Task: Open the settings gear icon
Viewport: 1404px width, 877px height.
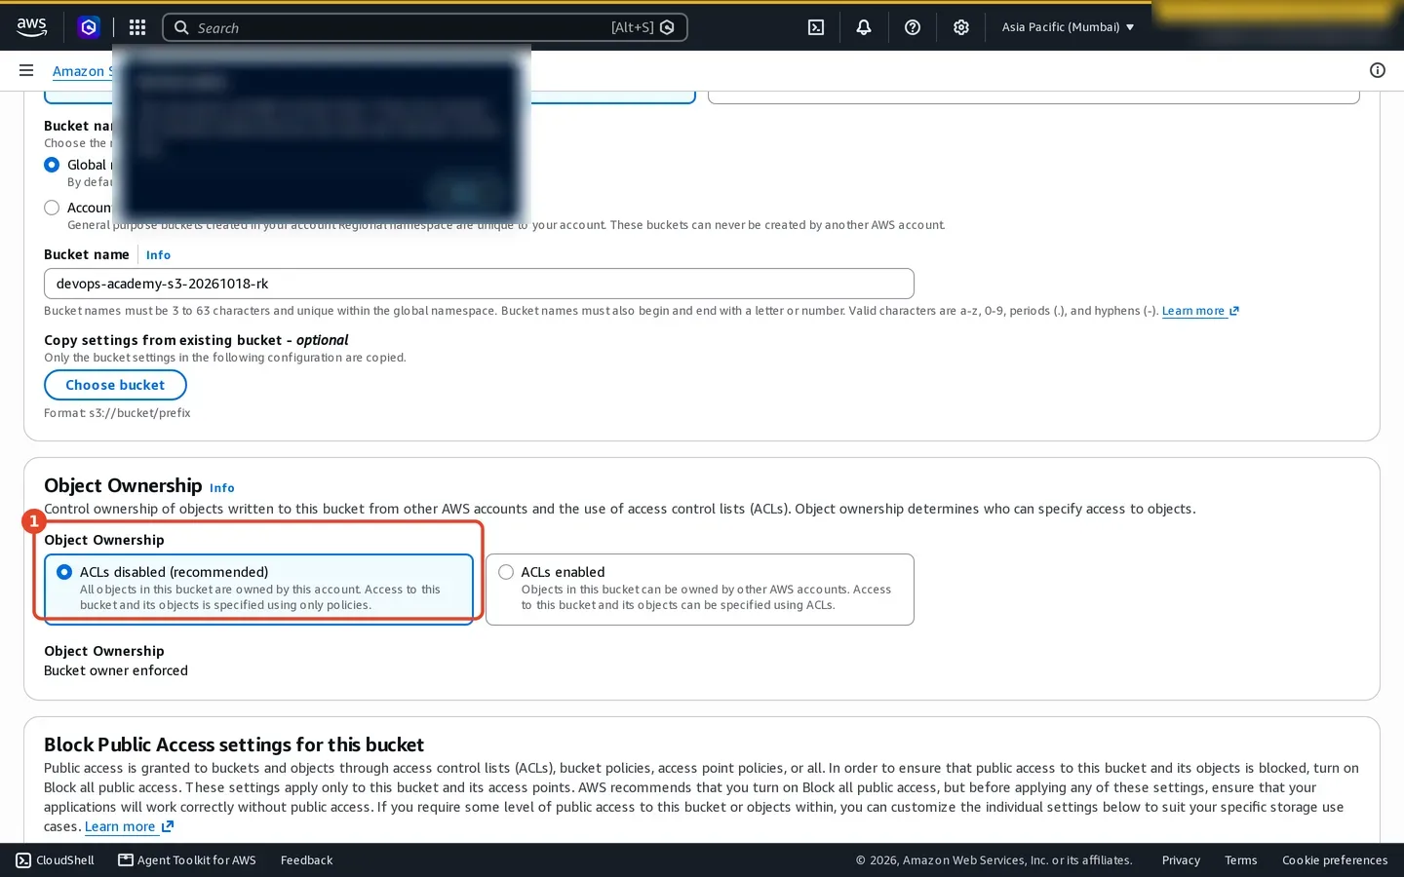Action: (x=961, y=27)
